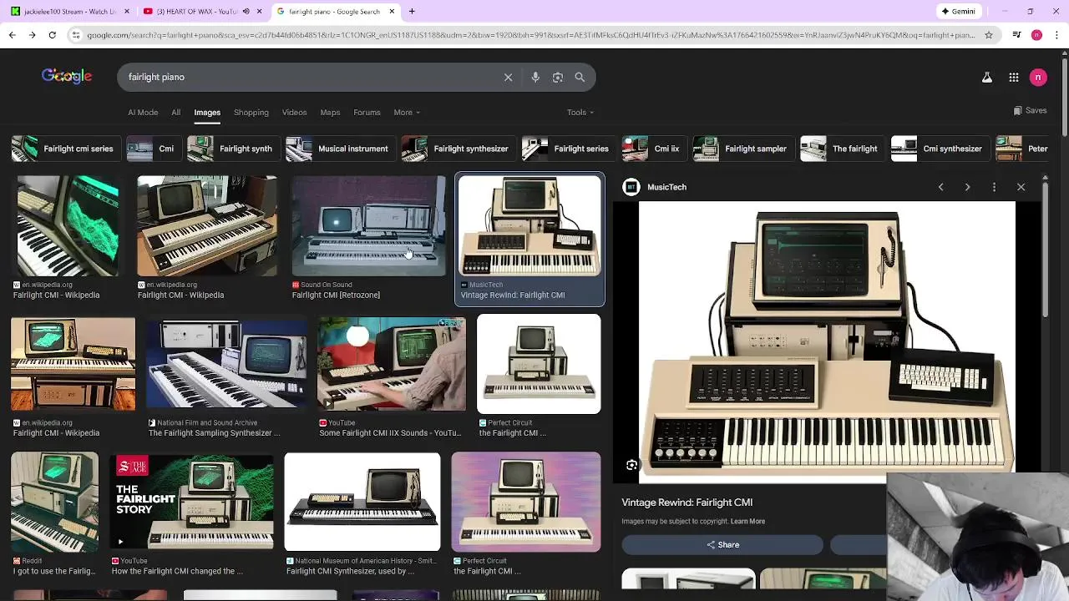Click the Google logo
The image size is (1069, 601).
tap(67, 76)
